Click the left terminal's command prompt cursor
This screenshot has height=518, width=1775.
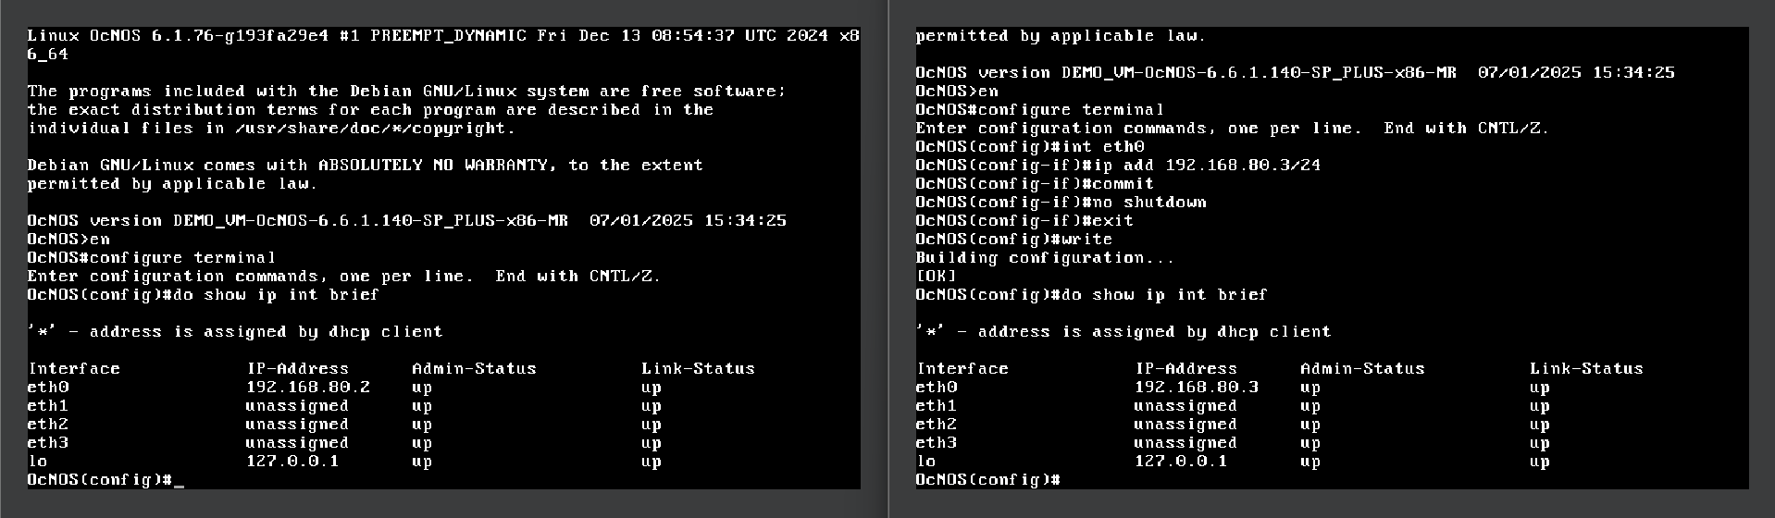click(179, 480)
